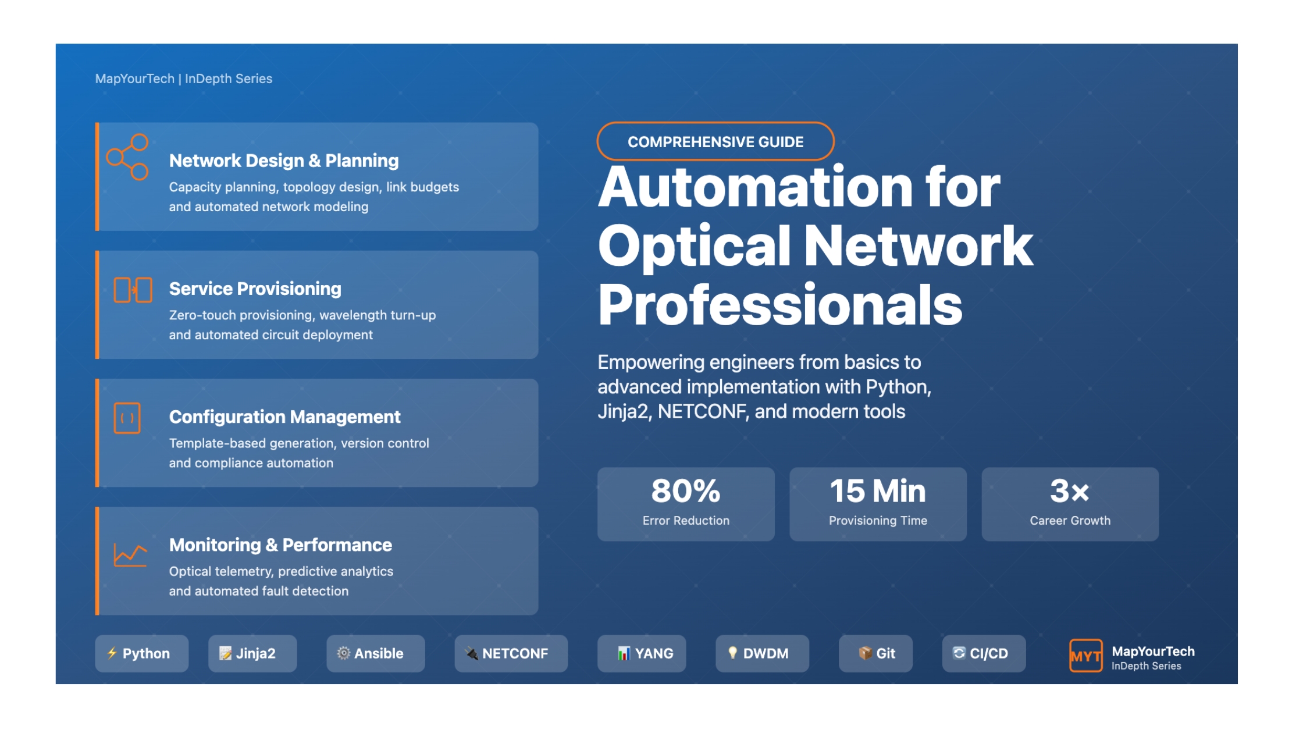Click the Configuration Management heading

point(284,417)
